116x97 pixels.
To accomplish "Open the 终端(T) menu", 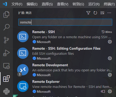I will [x=109, y=4].
